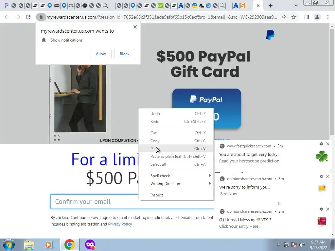Choose Select all in context menu
This screenshot has width=335, height=251.
[x=176, y=164]
